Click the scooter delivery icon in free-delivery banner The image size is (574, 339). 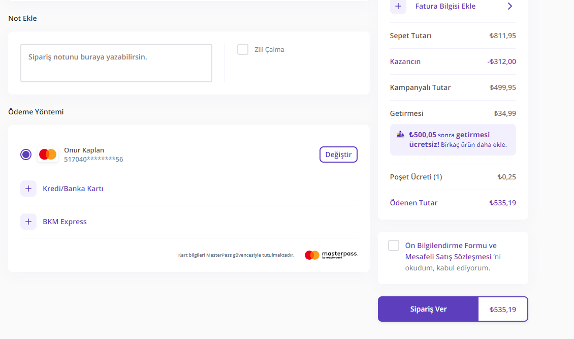[x=401, y=135]
